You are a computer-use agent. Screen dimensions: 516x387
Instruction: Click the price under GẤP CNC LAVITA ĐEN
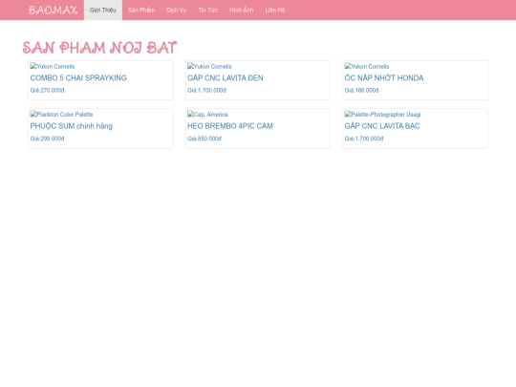206,90
